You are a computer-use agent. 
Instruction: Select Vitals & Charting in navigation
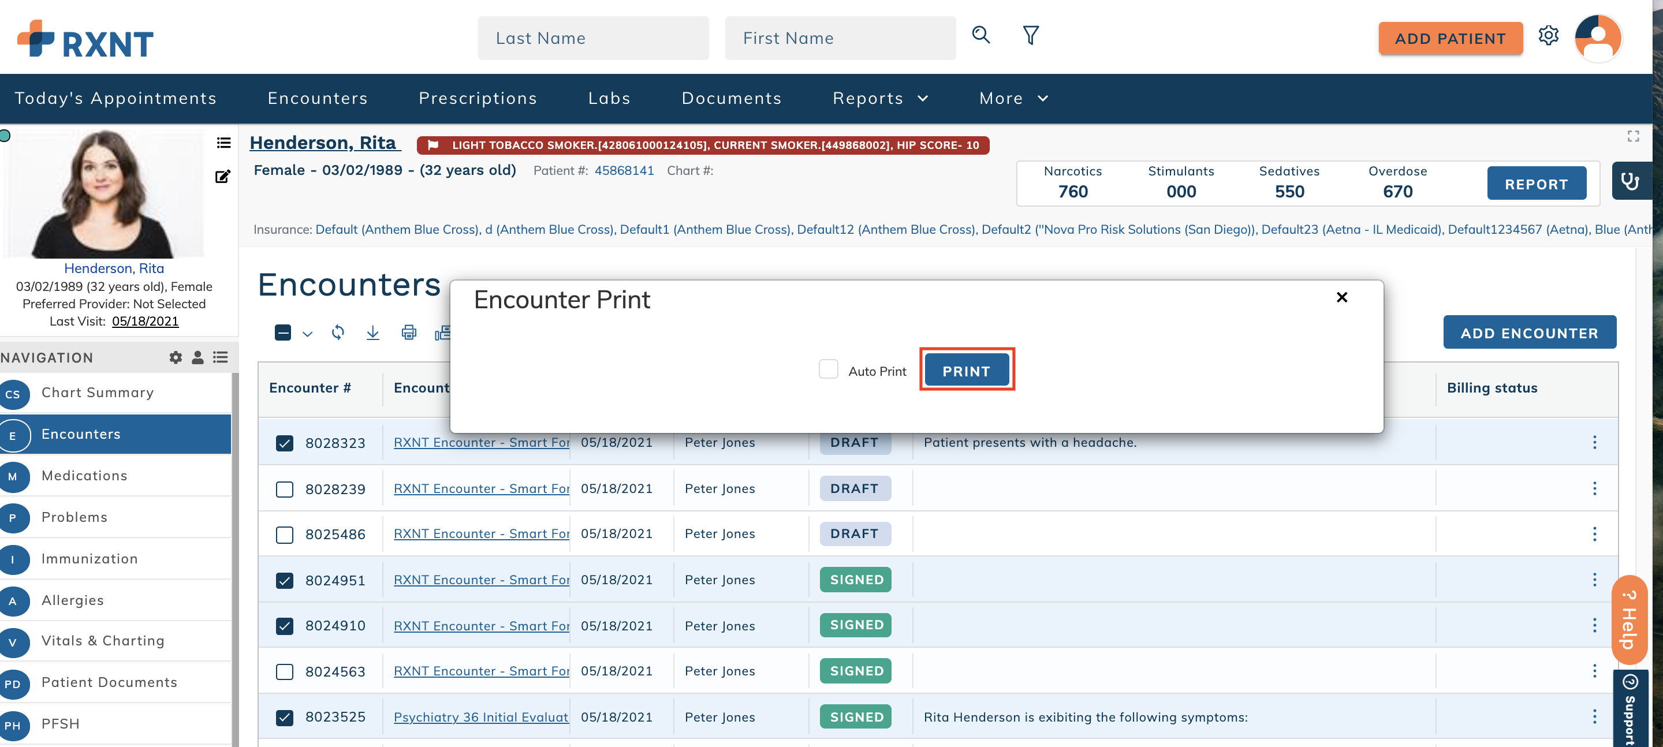[x=115, y=640]
